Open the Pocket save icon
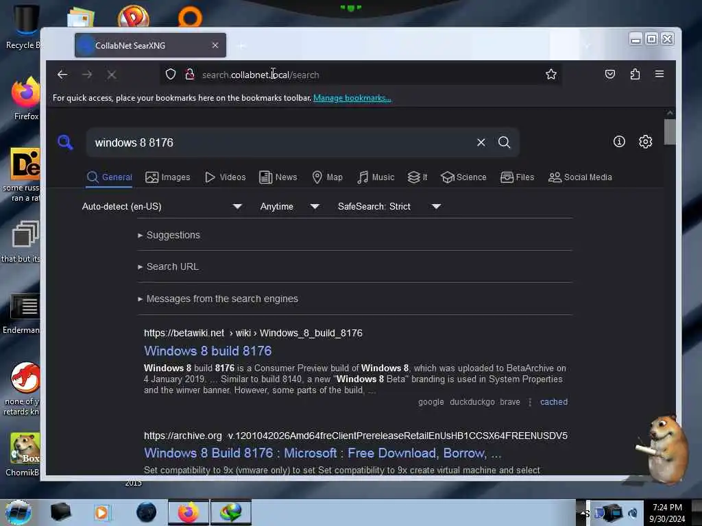Image resolution: width=702 pixels, height=526 pixels. pyautogui.click(x=609, y=74)
